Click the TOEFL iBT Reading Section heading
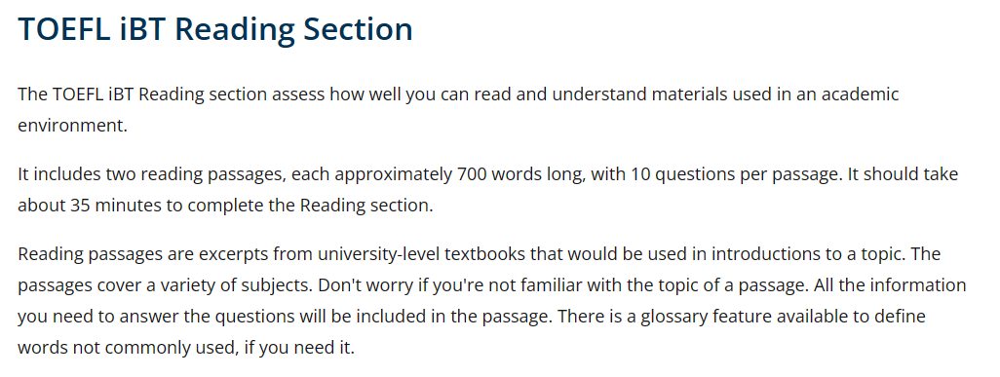The width and height of the screenshot is (1000, 377). click(215, 28)
